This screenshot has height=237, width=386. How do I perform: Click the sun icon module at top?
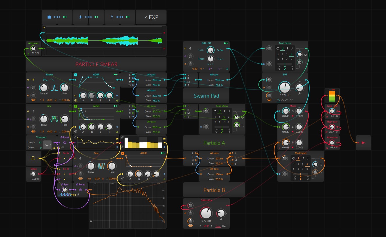pyautogui.click(x=81, y=17)
